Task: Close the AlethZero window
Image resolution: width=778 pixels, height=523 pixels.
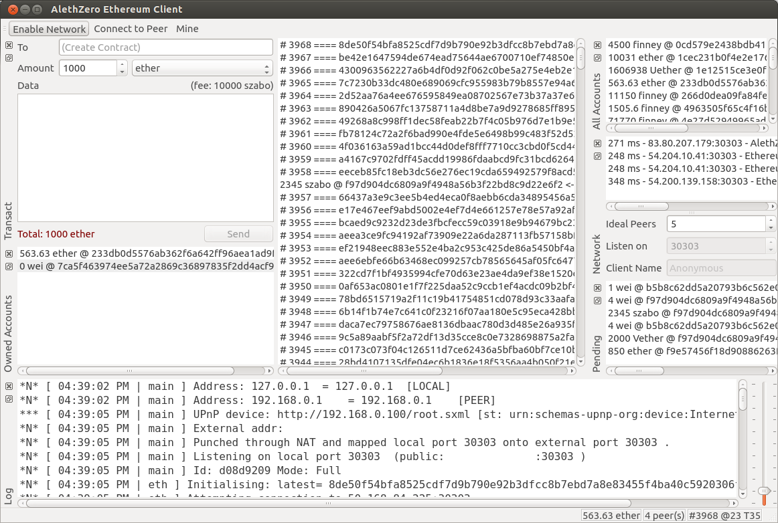Action: point(13,9)
